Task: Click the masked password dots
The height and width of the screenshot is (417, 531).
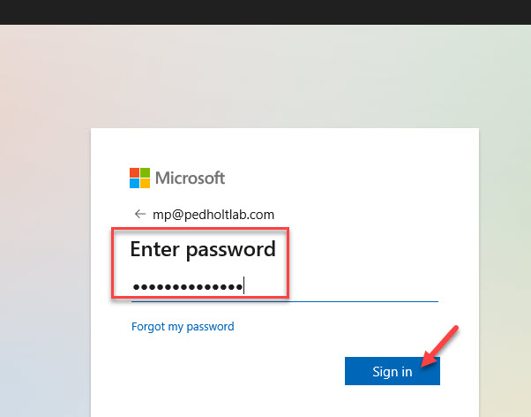Action: (188, 287)
